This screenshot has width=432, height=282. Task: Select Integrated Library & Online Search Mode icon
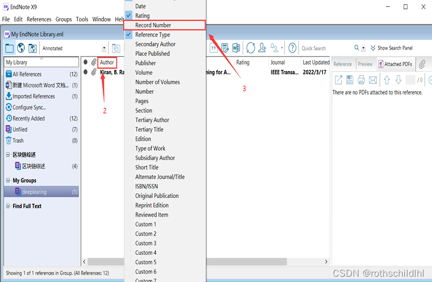pos(33,48)
